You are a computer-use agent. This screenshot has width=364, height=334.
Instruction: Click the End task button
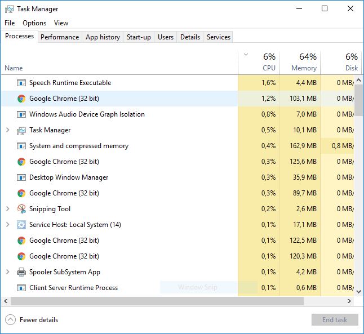click(x=335, y=320)
